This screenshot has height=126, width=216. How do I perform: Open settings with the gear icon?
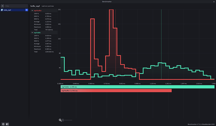click(3, 124)
